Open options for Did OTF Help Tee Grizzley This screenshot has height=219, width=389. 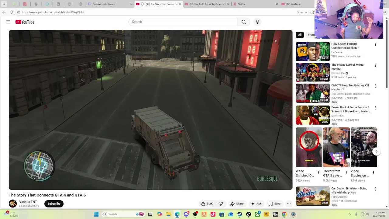pos(375,86)
